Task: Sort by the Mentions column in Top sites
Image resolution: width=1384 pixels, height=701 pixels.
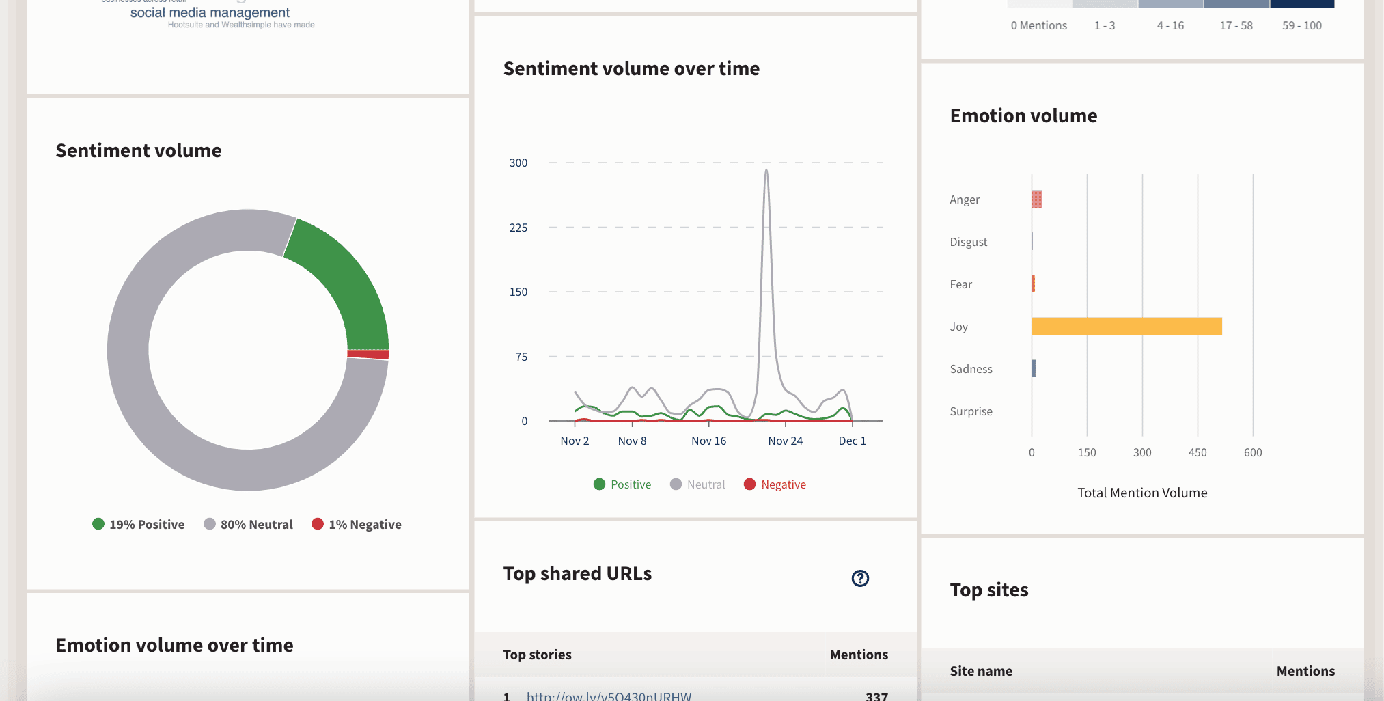Action: click(x=1305, y=671)
